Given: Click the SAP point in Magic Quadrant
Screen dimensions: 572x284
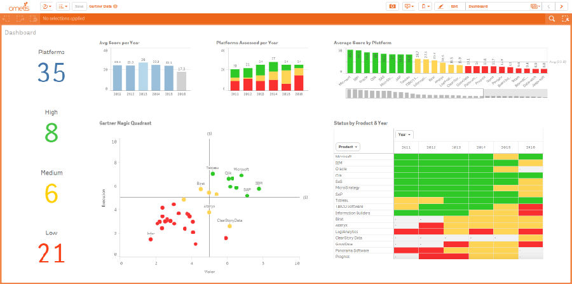Looking at the screenshot, I should coord(247,196).
